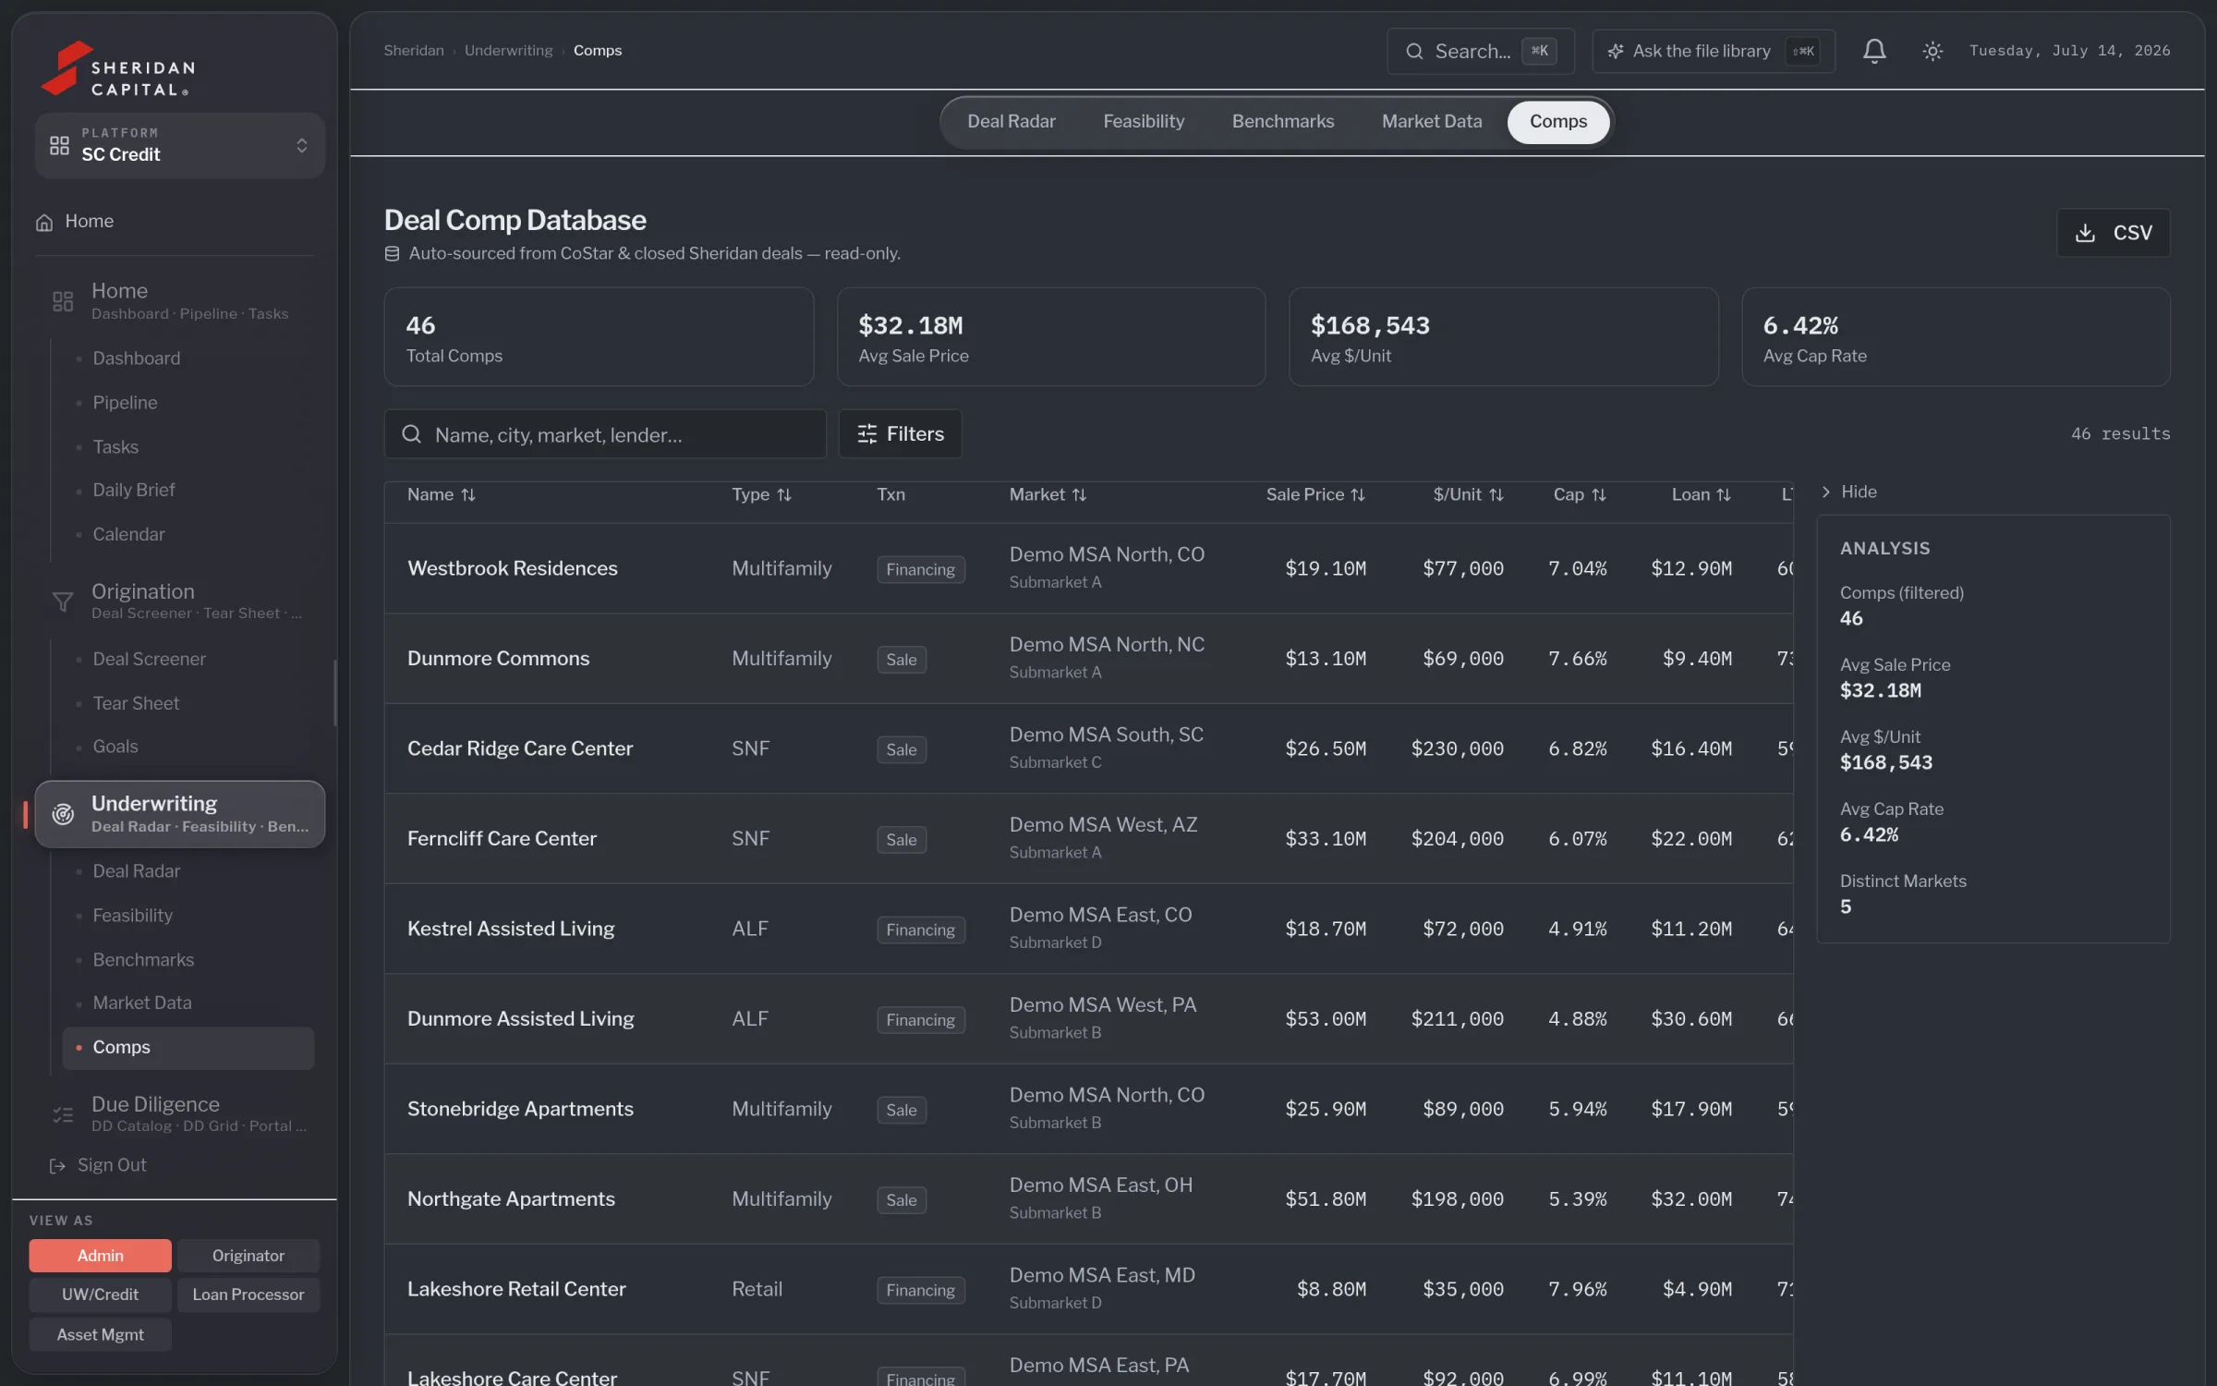Viewport: 2217px width, 1386px height.
Task: Switch view to Loan Processor role
Action: [x=248, y=1295]
